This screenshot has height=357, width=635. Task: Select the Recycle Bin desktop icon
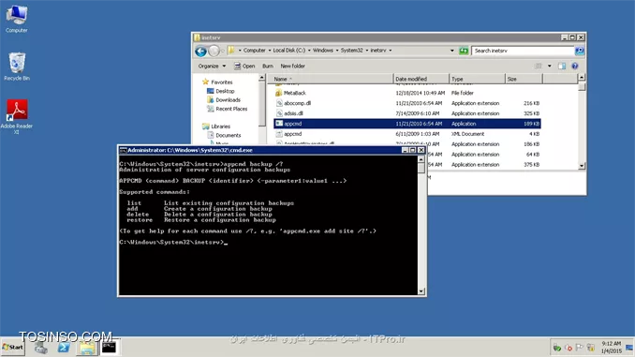[17, 67]
